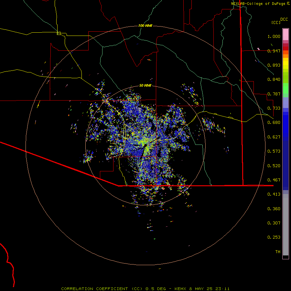
Task: Click the pink band atop color scale
Action: coord(286,35)
